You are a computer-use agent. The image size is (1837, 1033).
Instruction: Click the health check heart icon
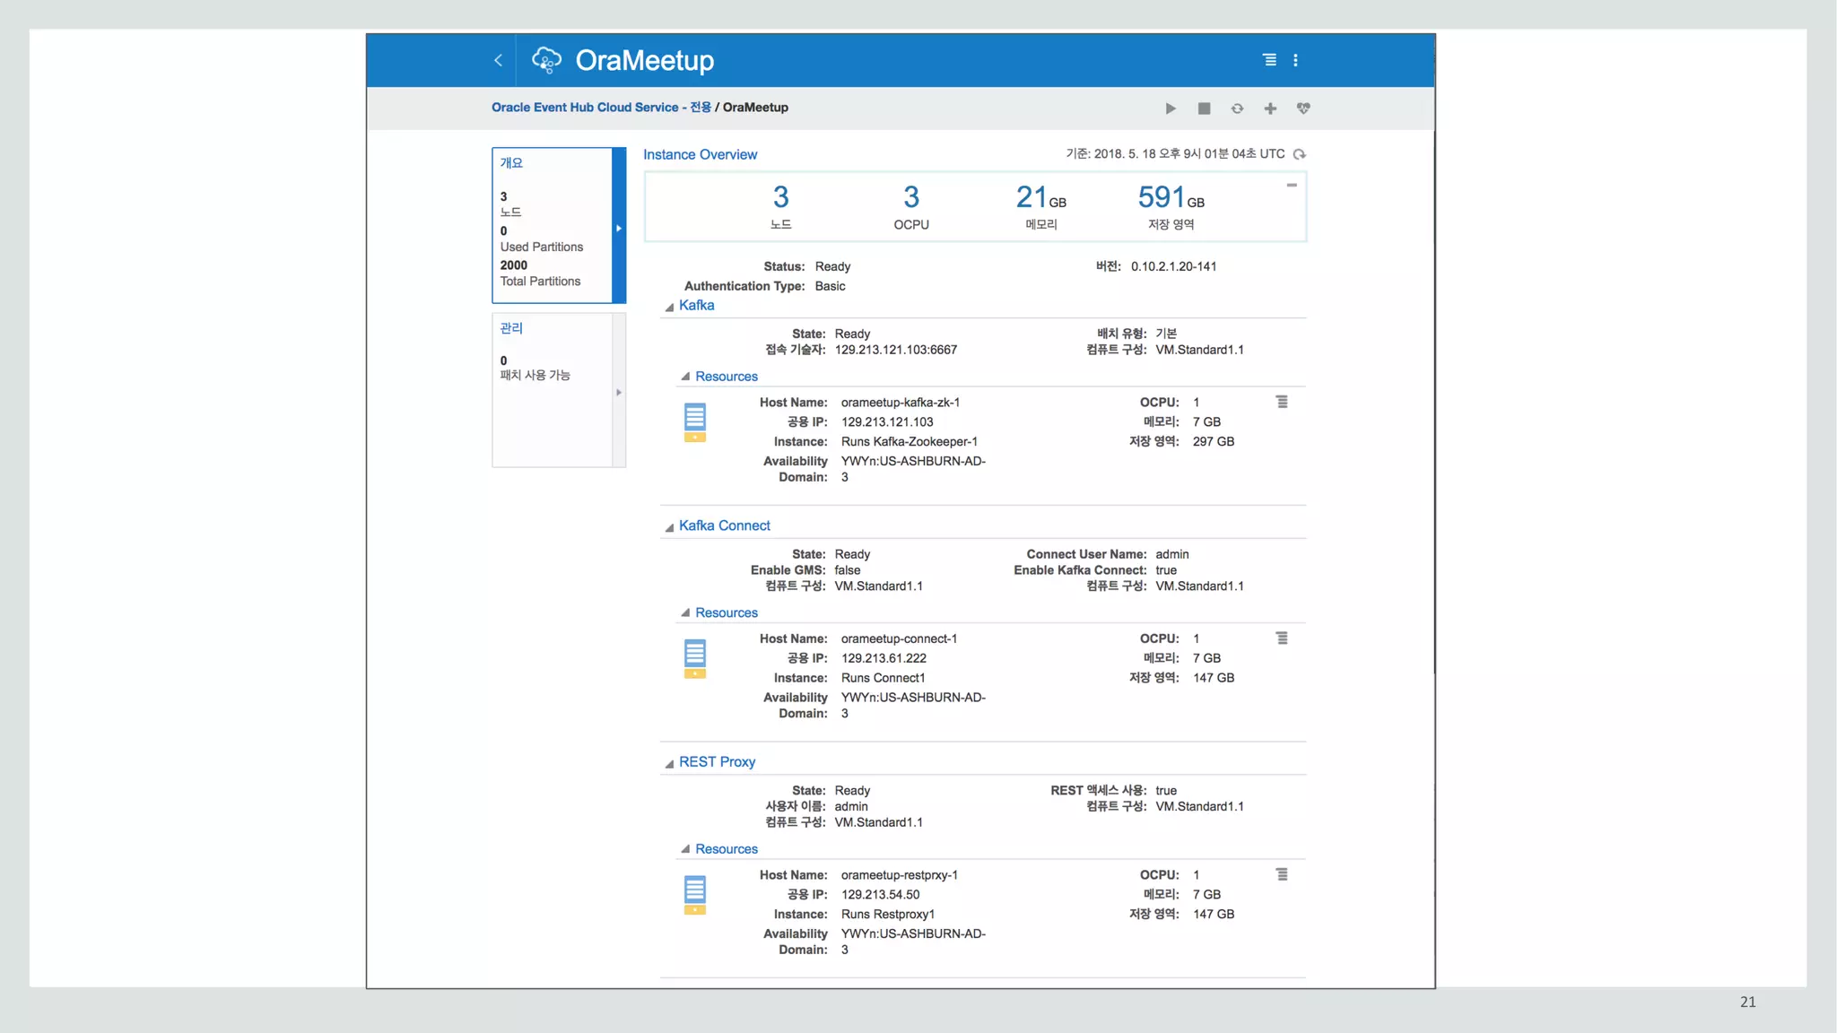click(1303, 109)
